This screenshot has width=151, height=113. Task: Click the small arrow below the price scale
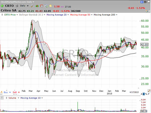[x=138, y=88]
